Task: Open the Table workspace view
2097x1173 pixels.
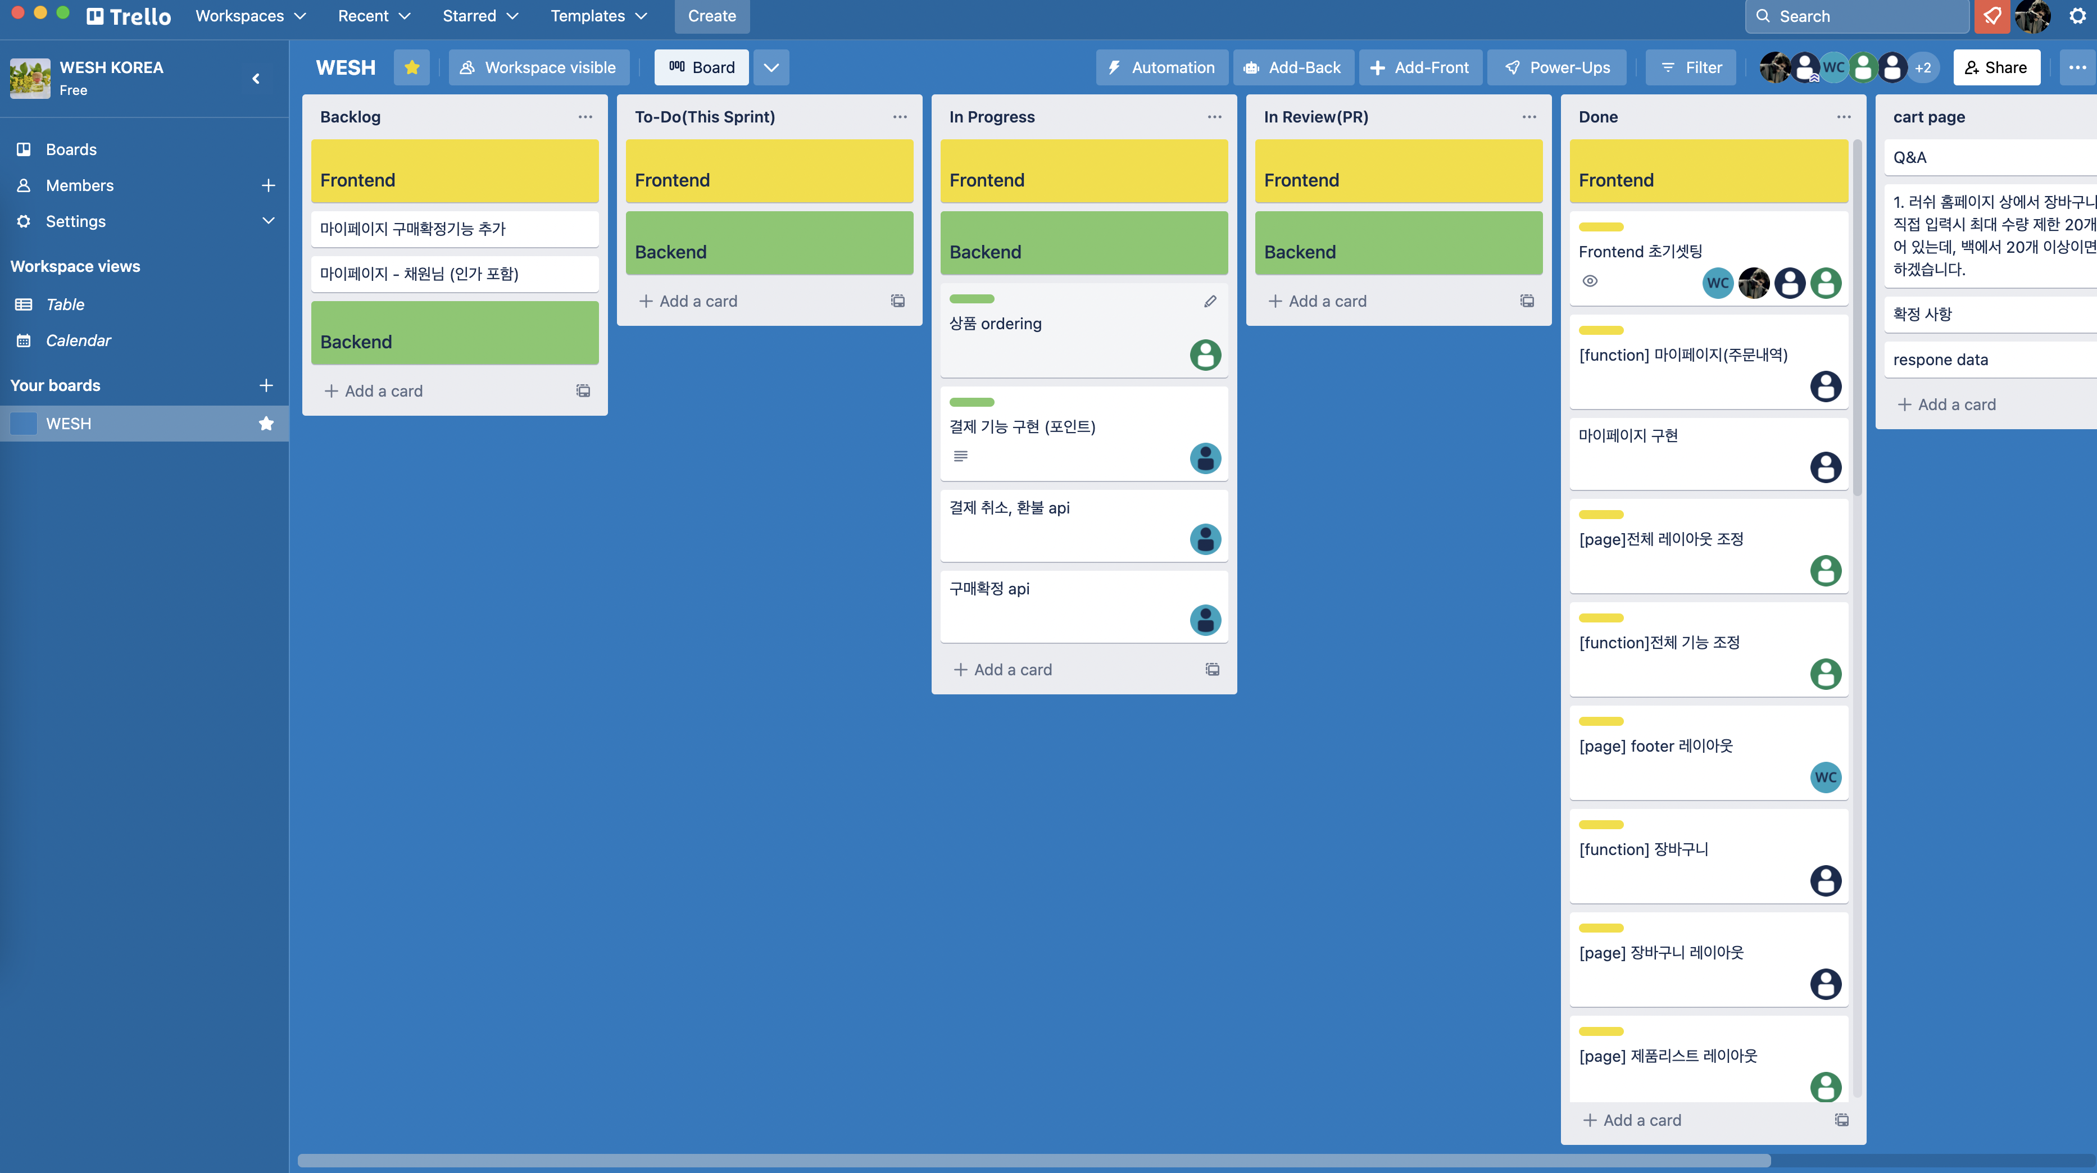Action: (x=65, y=304)
